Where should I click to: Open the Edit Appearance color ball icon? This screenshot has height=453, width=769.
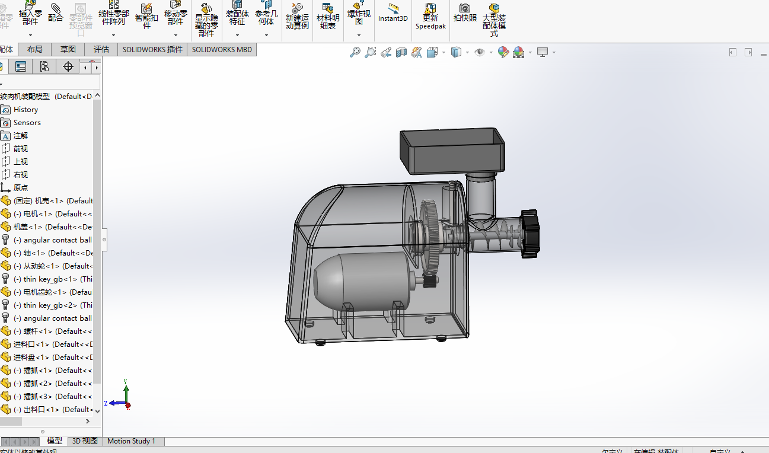503,52
